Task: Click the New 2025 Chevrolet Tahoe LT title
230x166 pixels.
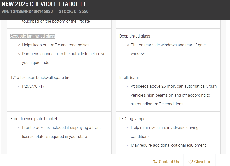Action: pyautogui.click(x=44, y=4)
